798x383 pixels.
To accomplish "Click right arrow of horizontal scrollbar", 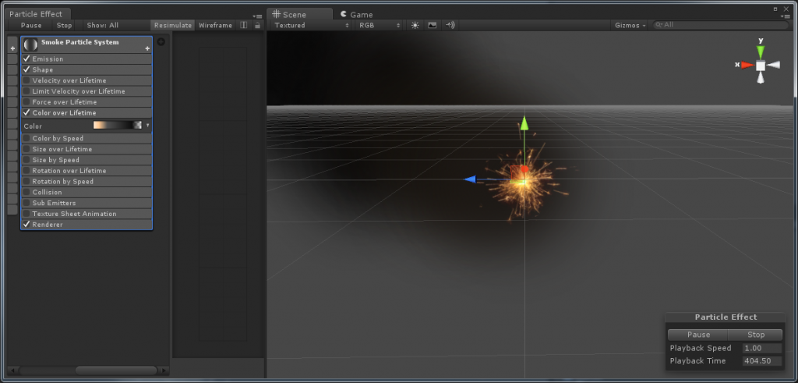I will click(164, 371).
